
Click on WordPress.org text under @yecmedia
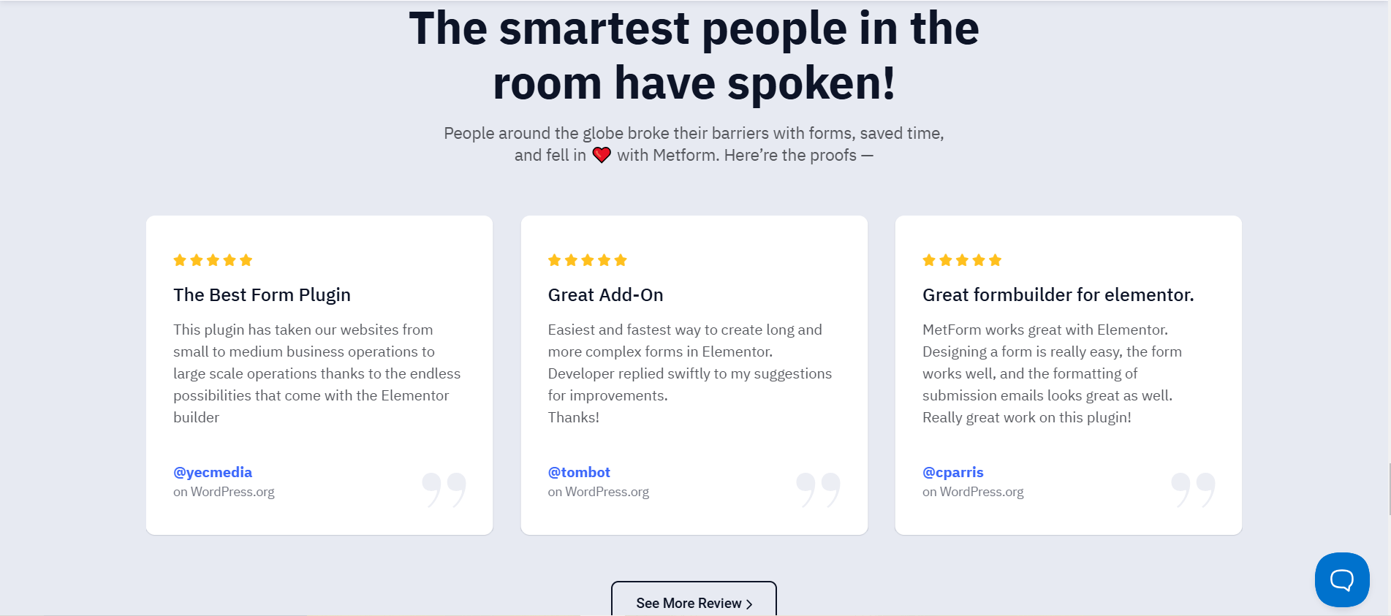[x=224, y=492]
